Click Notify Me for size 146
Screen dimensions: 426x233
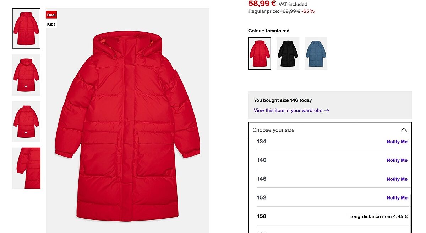[397, 179]
